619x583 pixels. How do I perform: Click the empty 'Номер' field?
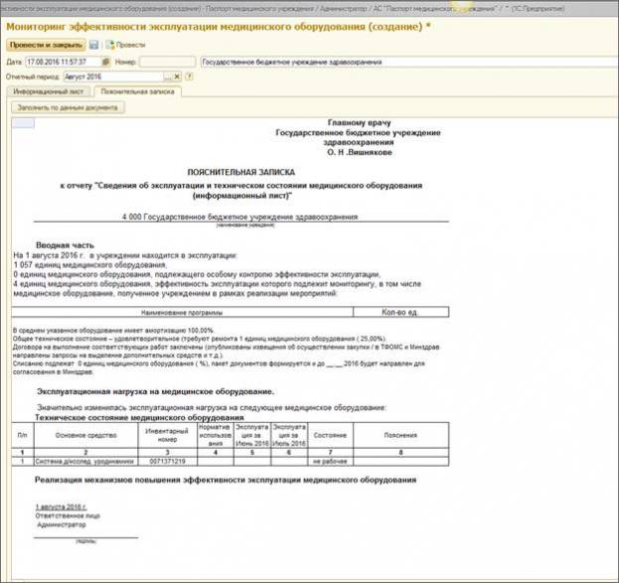coord(166,62)
